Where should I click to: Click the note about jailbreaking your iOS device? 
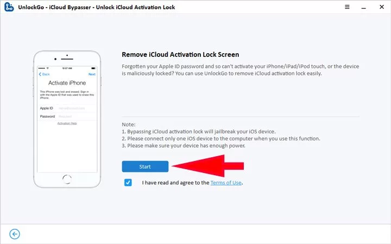(x=199, y=131)
